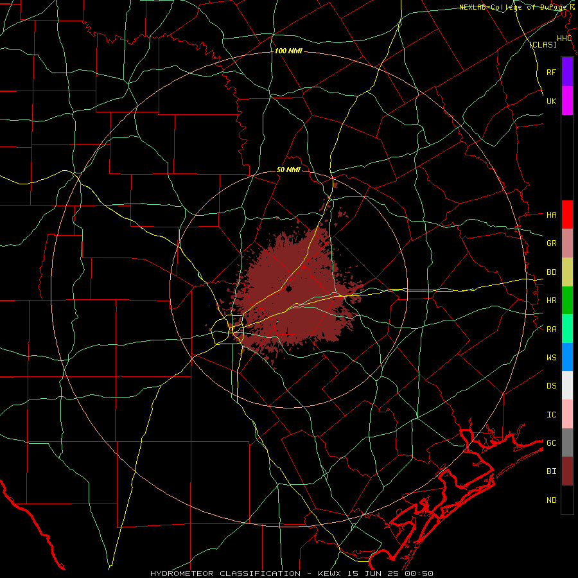Screen dimensions: 578x578
Task: Click the RF legend label
Action: [551, 72]
